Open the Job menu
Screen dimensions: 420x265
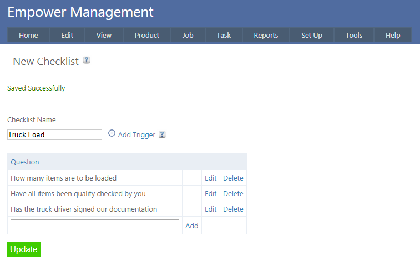pyautogui.click(x=188, y=35)
